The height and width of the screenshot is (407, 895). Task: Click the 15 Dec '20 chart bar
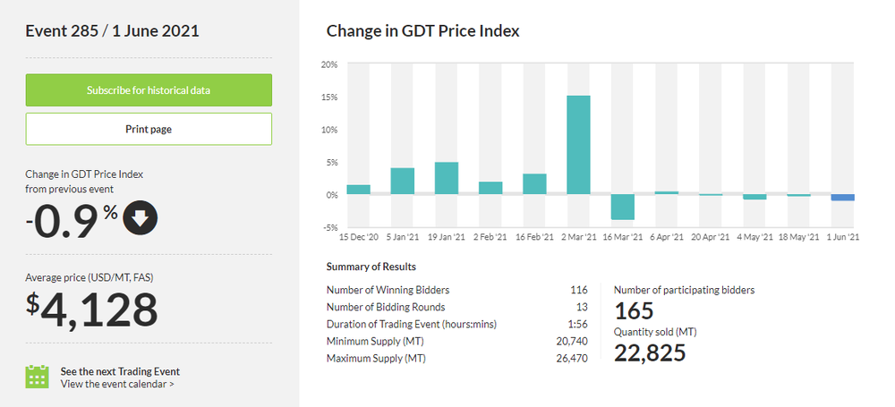pyautogui.click(x=358, y=190)
